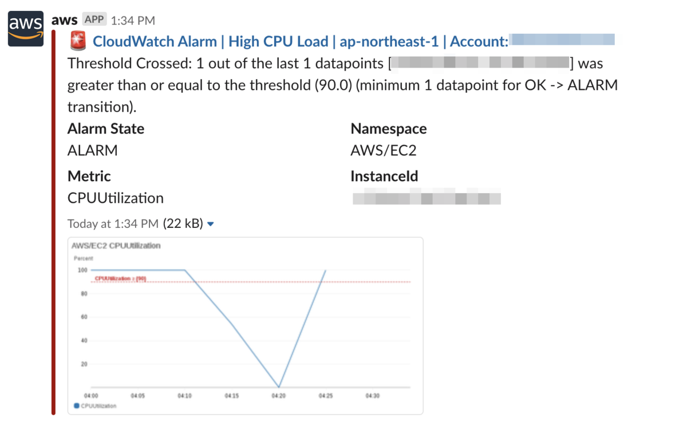
Task: Click the APP badge beside aws
Action: coord(94,20)
